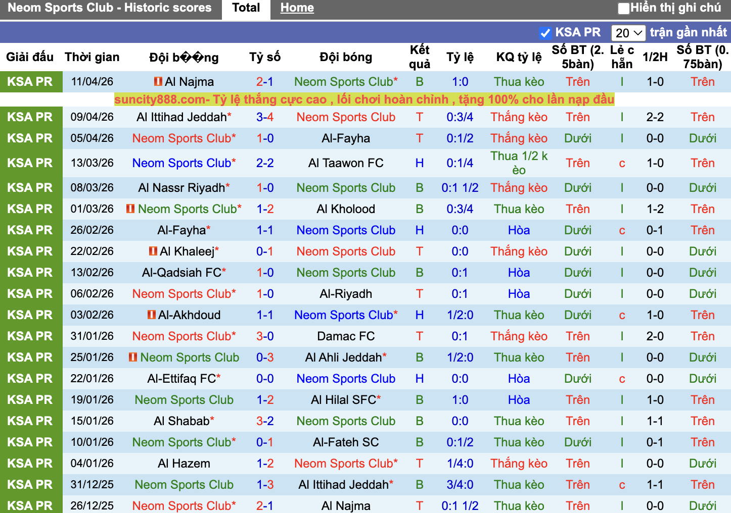
Task: Open Al Kholood team link
Action: coord(346,209)
